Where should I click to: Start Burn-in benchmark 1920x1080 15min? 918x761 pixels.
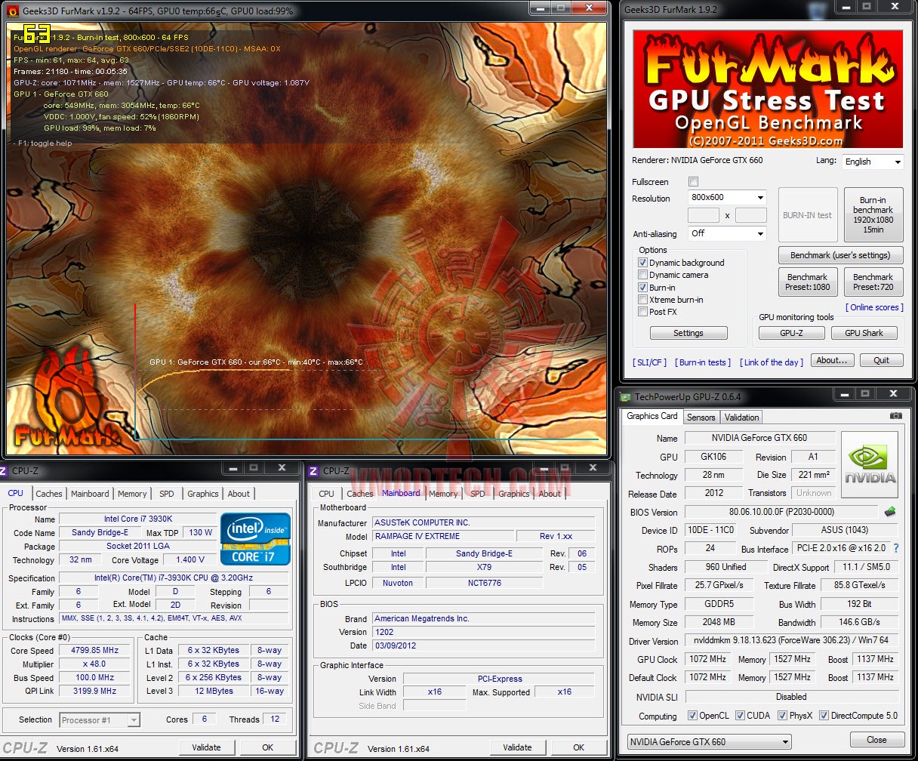click(873, 215)
